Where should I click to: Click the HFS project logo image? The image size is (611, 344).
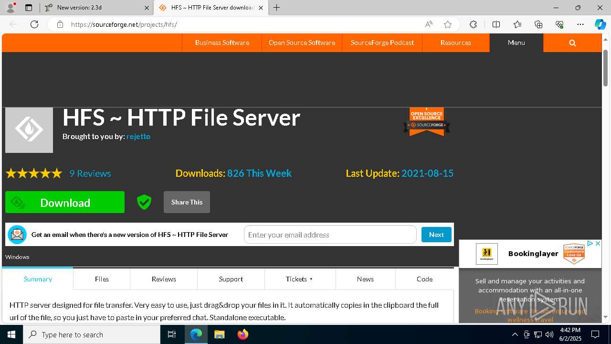(x=29, y=130)
